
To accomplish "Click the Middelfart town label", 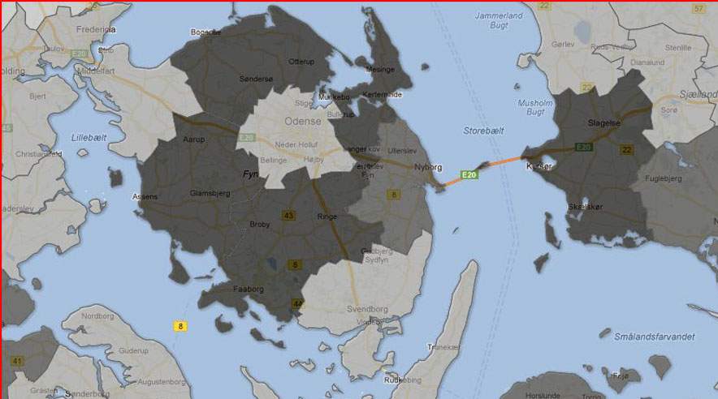I will tap(93, 71).
